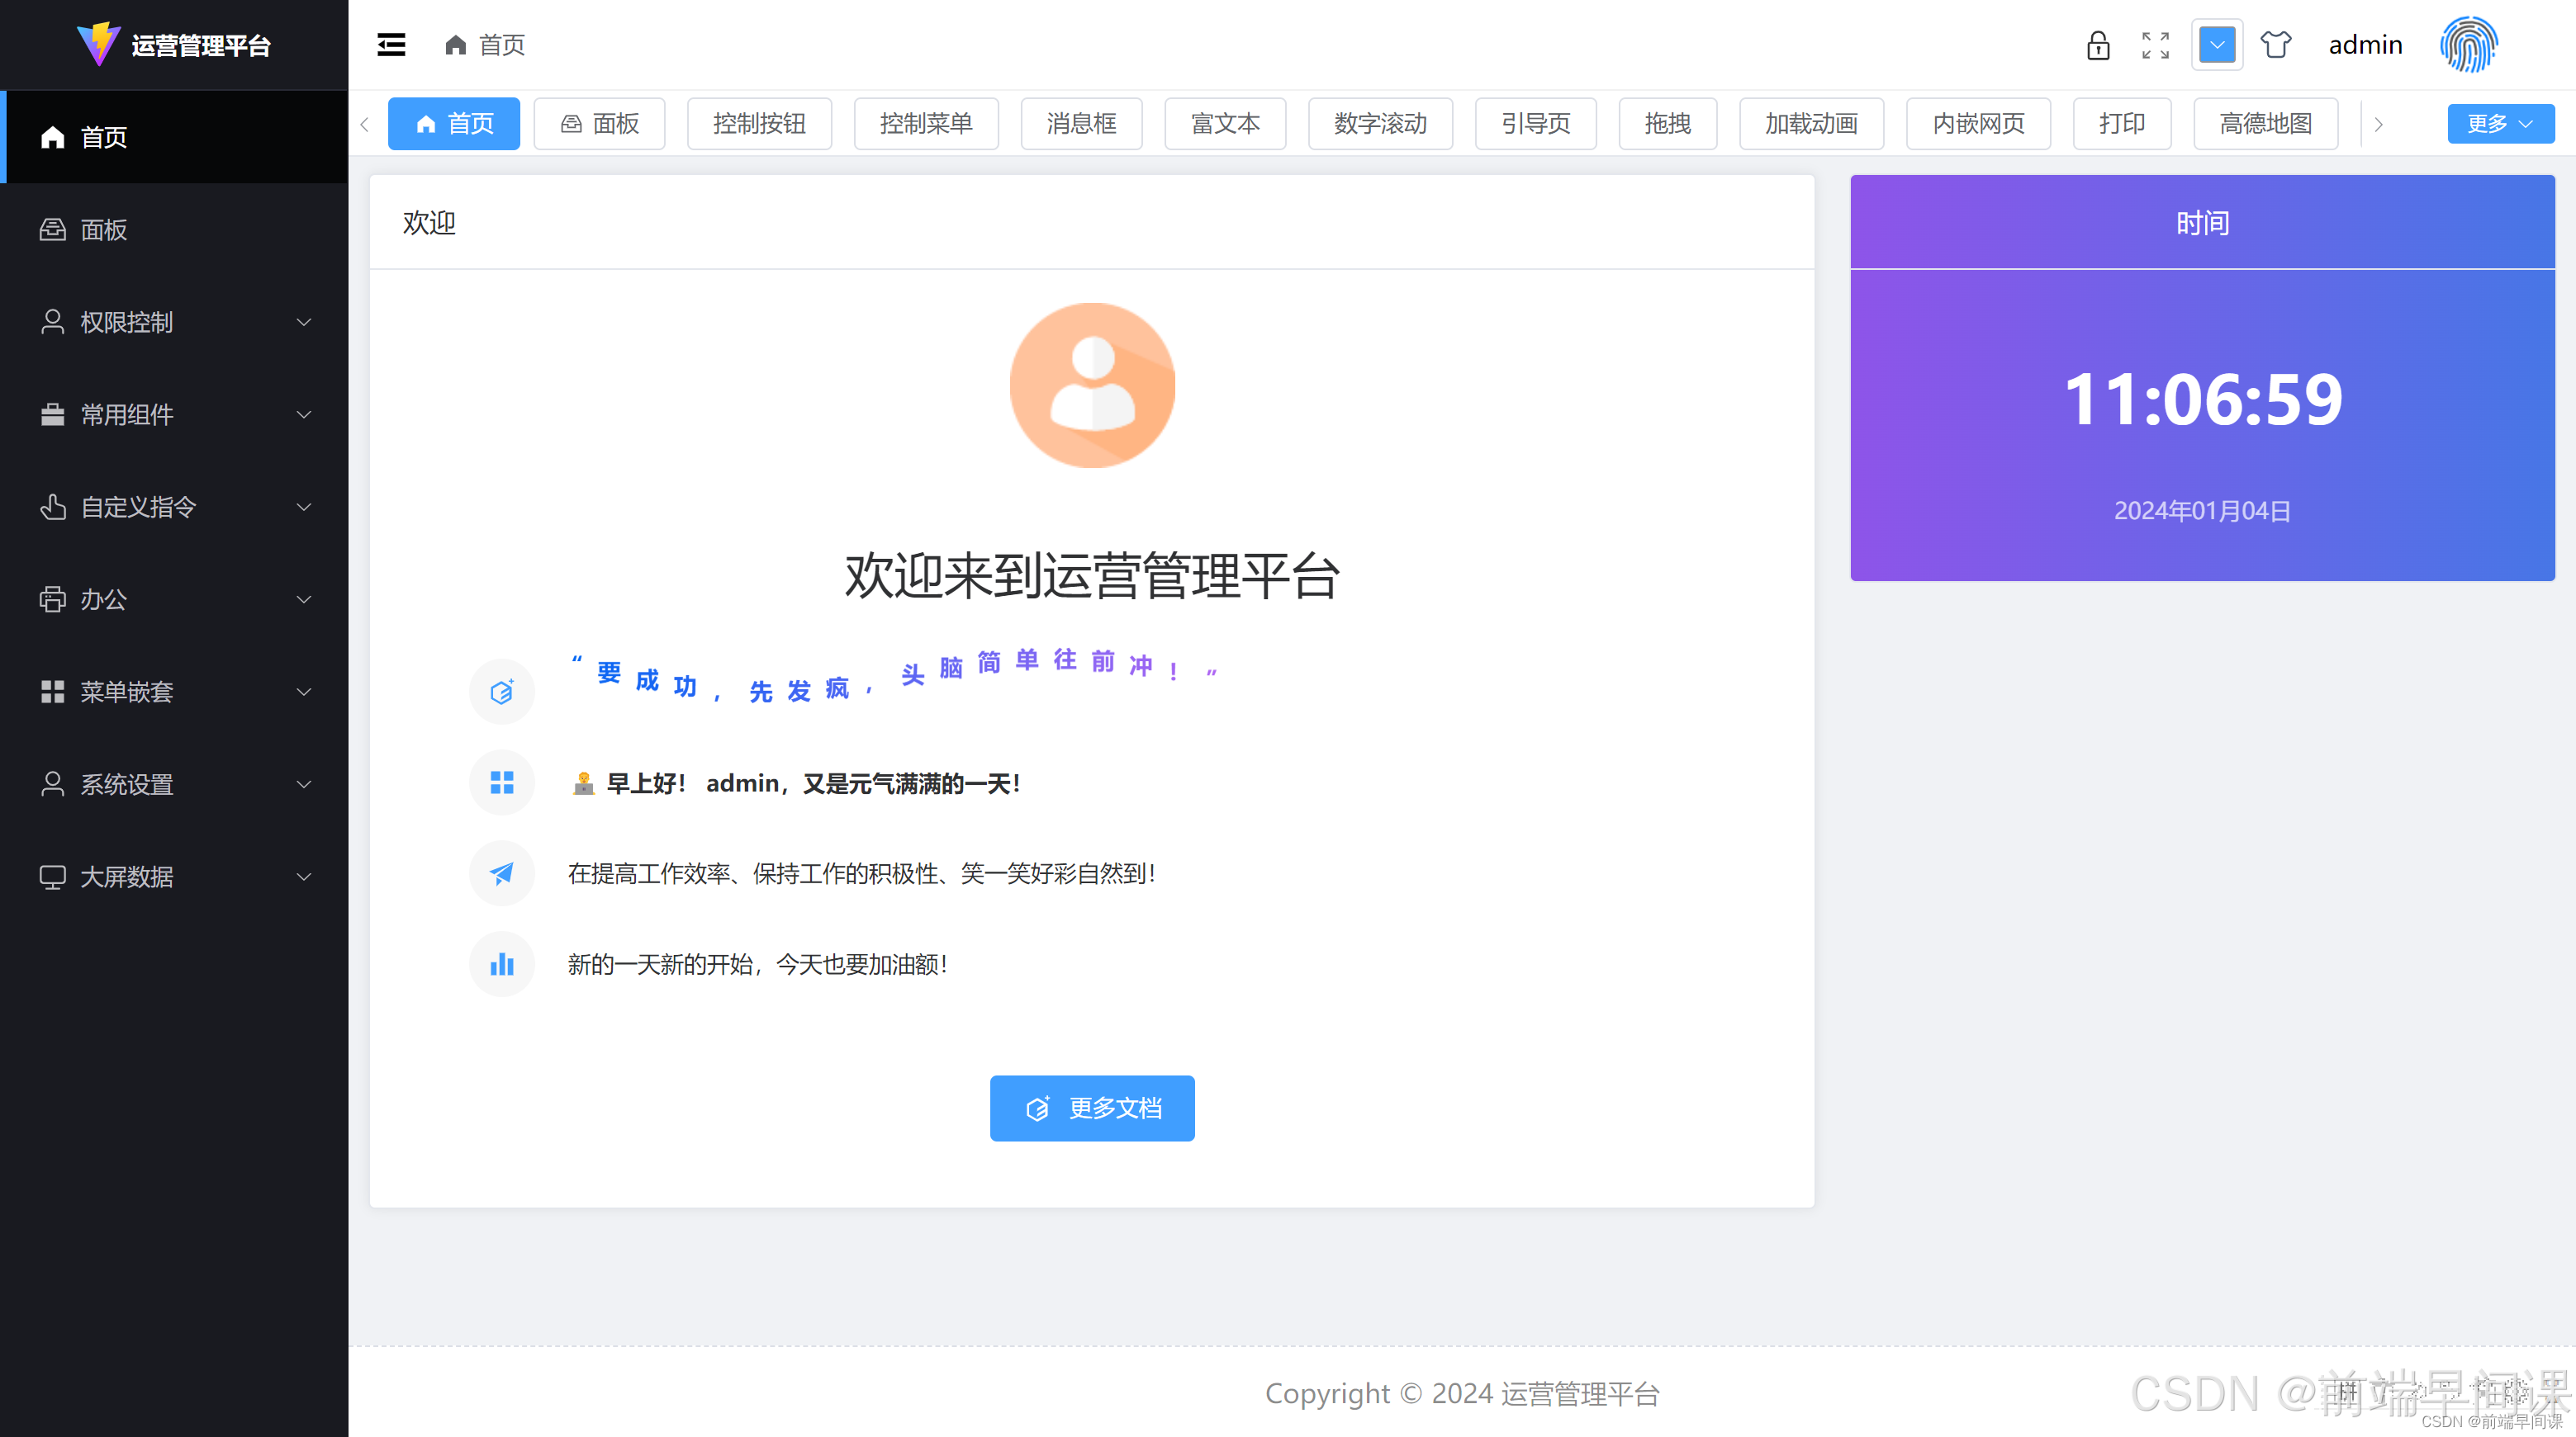Expand 大屏数据 sidebar menu
The image size is (2576, 1437).
pos(174,877)
